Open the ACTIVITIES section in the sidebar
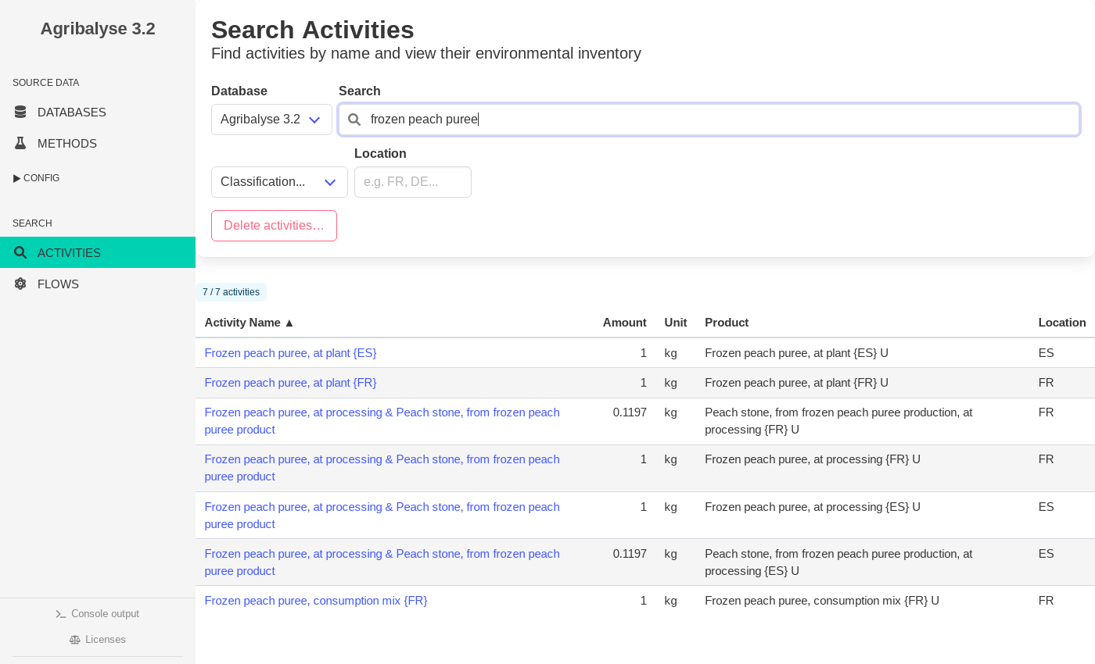 [x=98, y=252]
